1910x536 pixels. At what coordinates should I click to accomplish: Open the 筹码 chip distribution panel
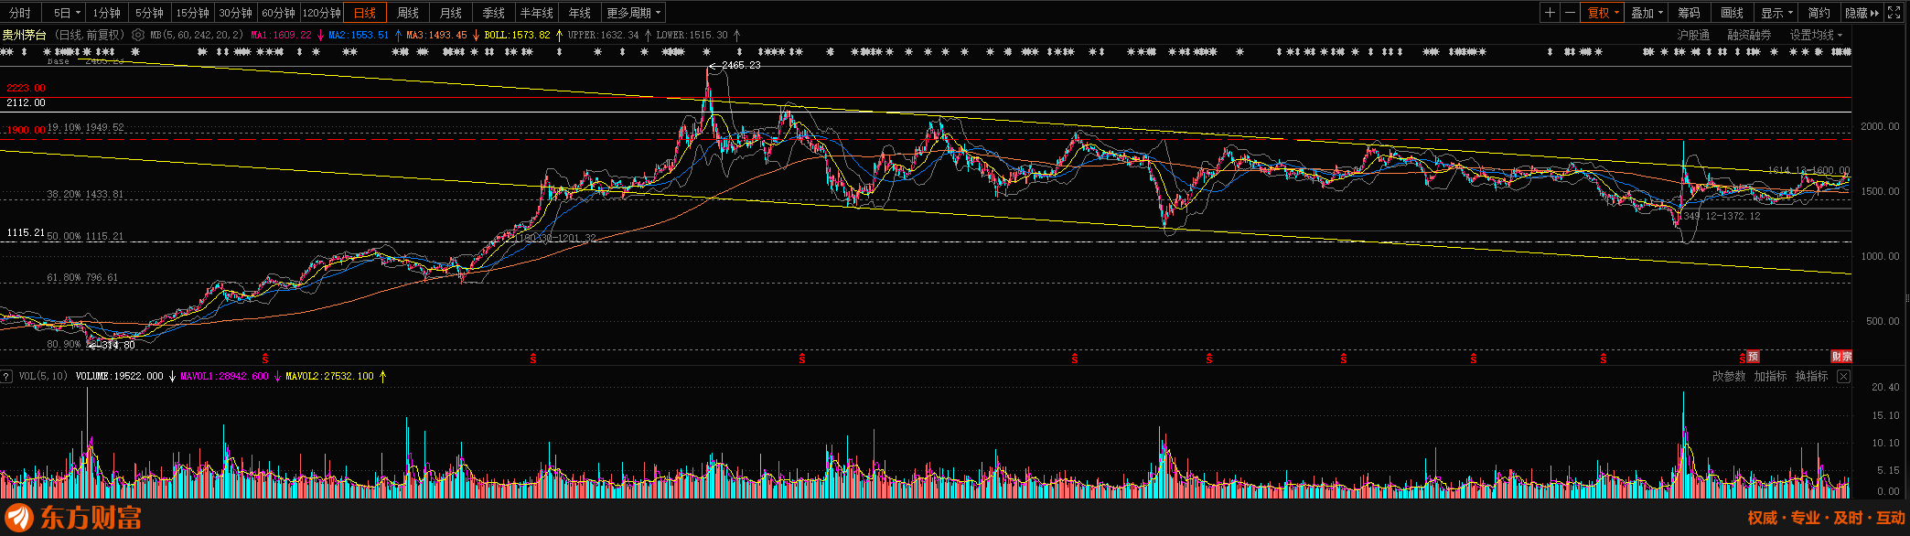pos(1690,13)
